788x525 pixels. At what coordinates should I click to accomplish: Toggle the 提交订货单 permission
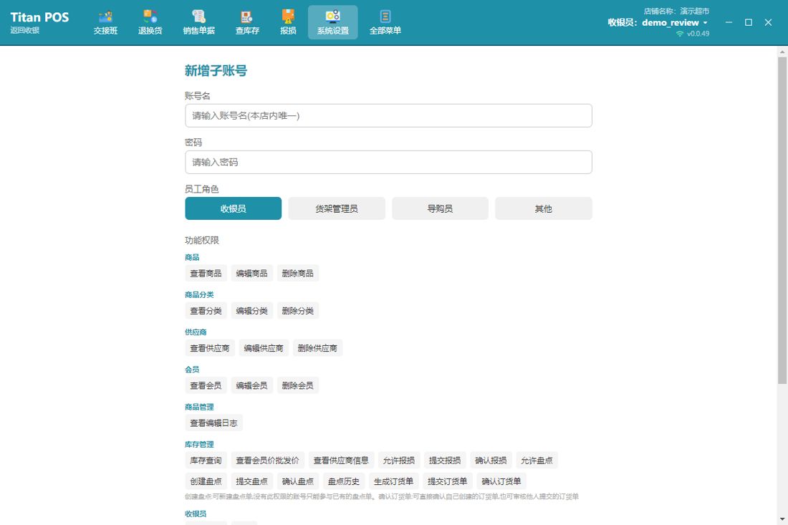point(447,481)
